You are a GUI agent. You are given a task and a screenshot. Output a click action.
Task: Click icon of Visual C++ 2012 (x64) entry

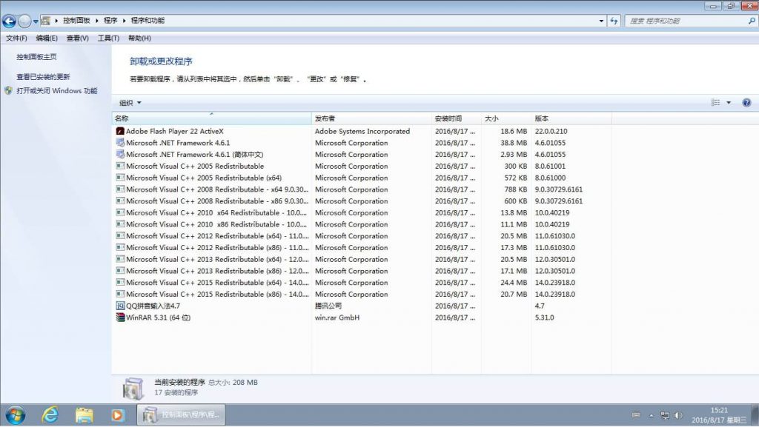[121, 236]
